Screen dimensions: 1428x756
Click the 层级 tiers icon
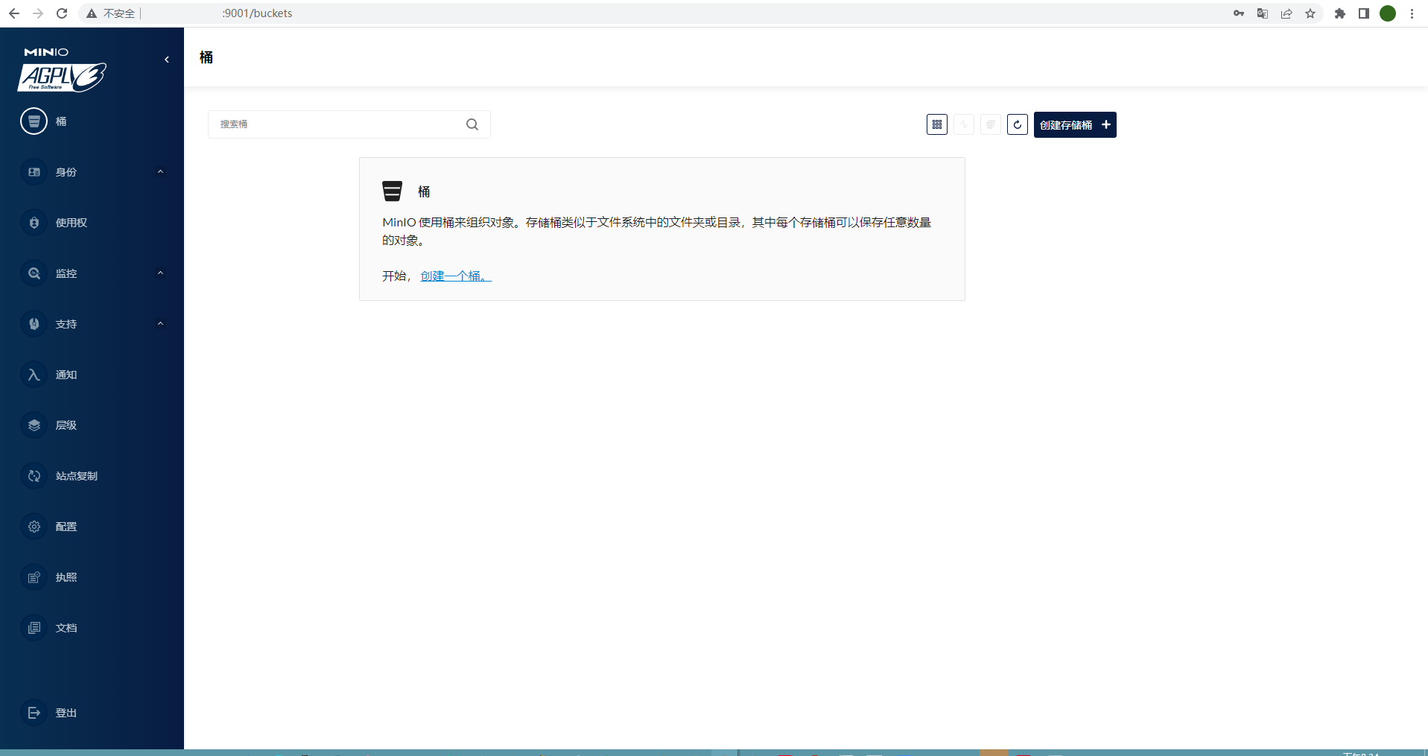click(34, 425)
